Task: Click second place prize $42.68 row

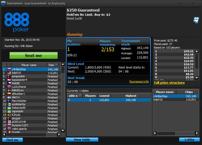Action: pos(175,54)
